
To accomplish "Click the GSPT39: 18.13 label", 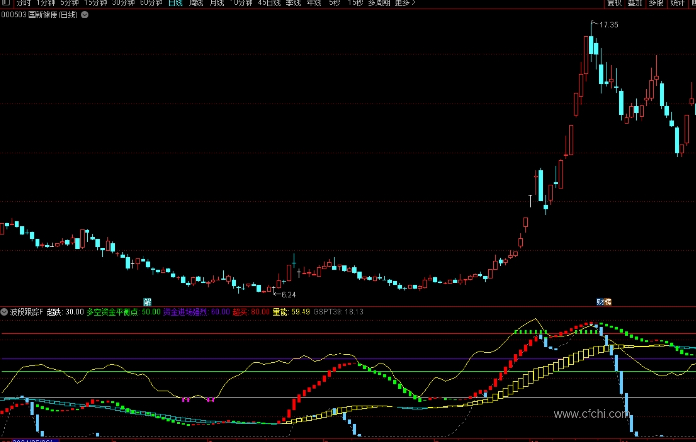I will pos(338,312).
